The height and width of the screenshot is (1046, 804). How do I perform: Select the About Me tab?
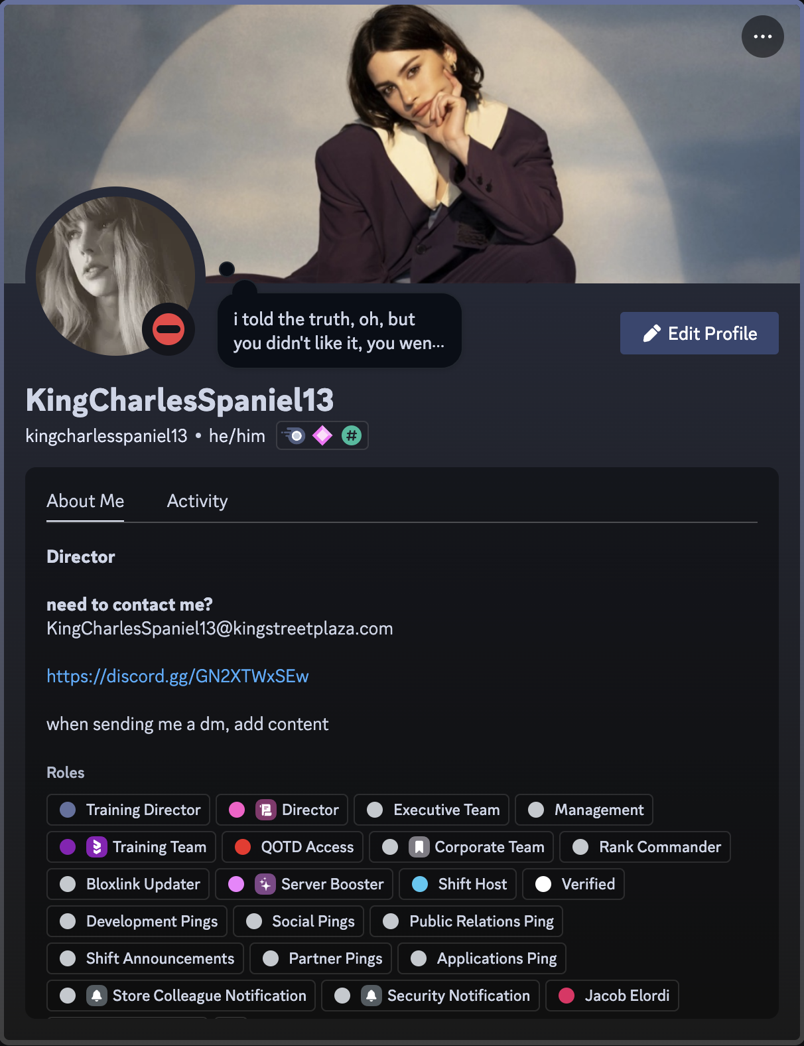(x=86, y=501)
